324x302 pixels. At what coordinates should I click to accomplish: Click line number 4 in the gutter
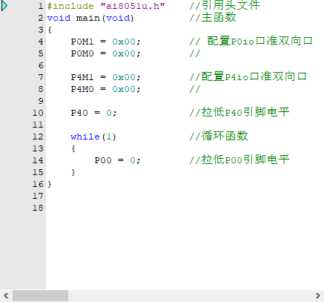tap(41, 42)
